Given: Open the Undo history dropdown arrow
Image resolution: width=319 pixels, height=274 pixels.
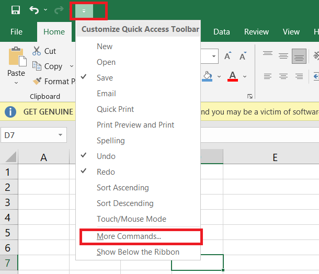Looking at the screenshot, I should click(45, 9).
